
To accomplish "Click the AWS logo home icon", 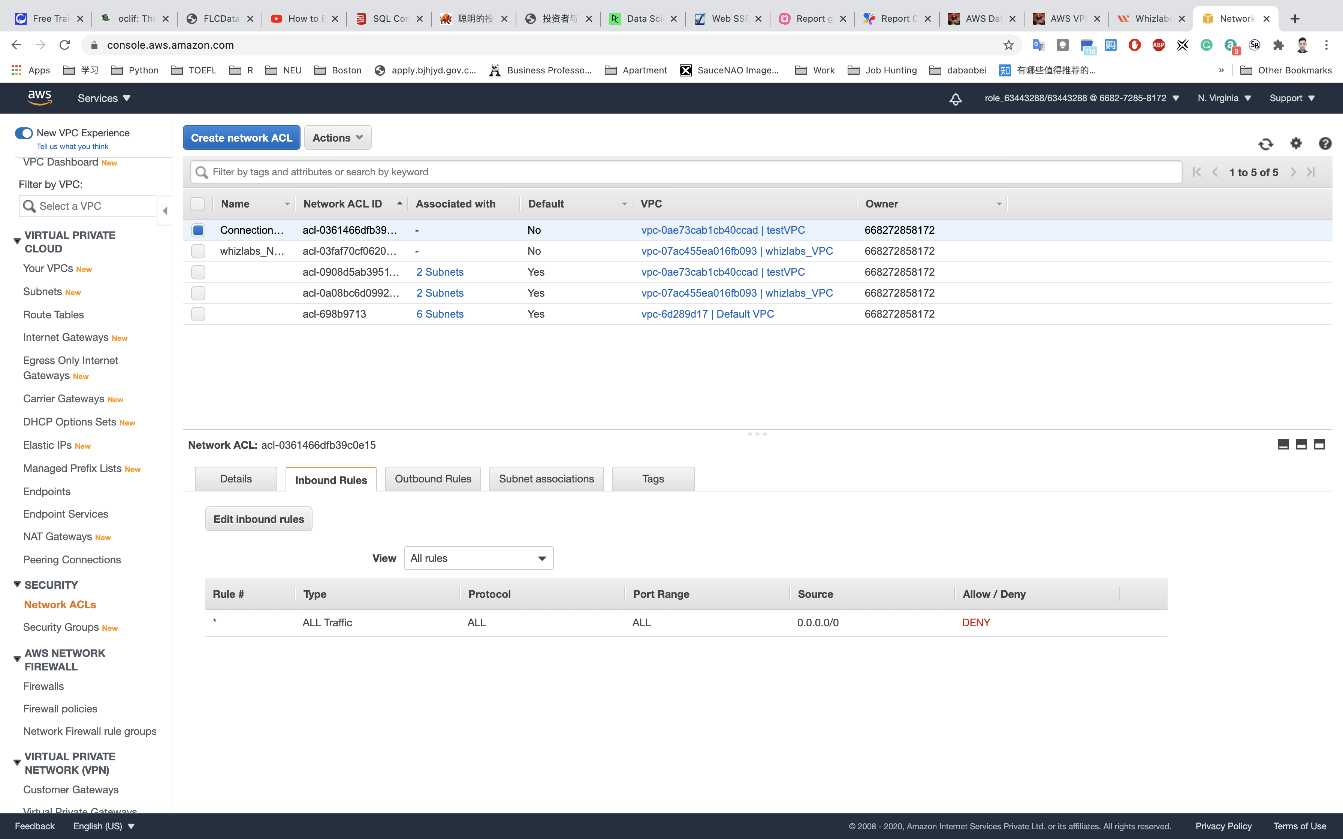I will [x=40, y=98].
